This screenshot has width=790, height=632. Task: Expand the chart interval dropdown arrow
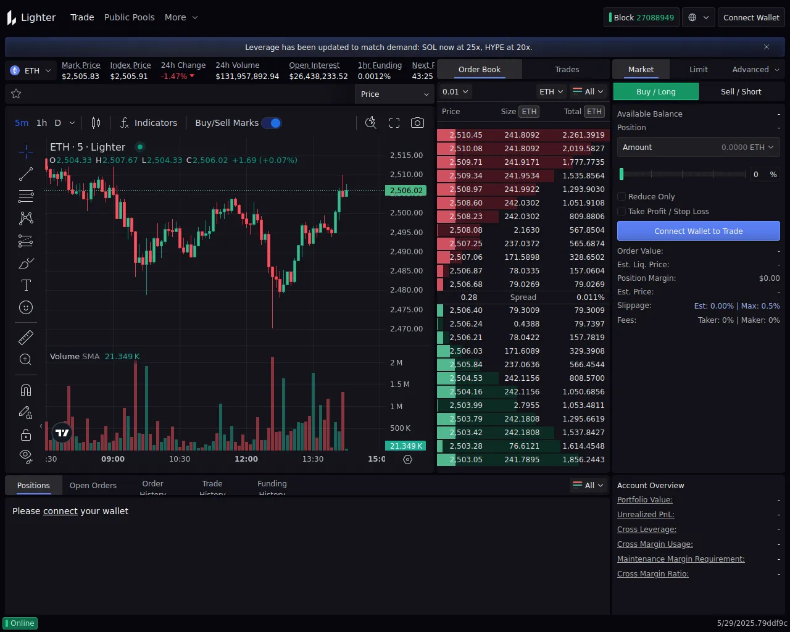[72, 123]
